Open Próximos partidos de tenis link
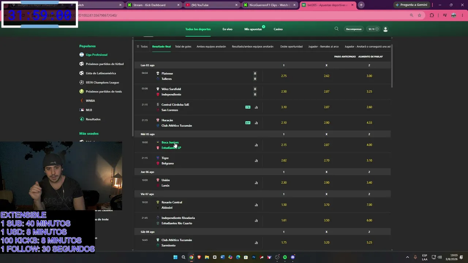Screen dimensions: 468x263 pos(104,92)
